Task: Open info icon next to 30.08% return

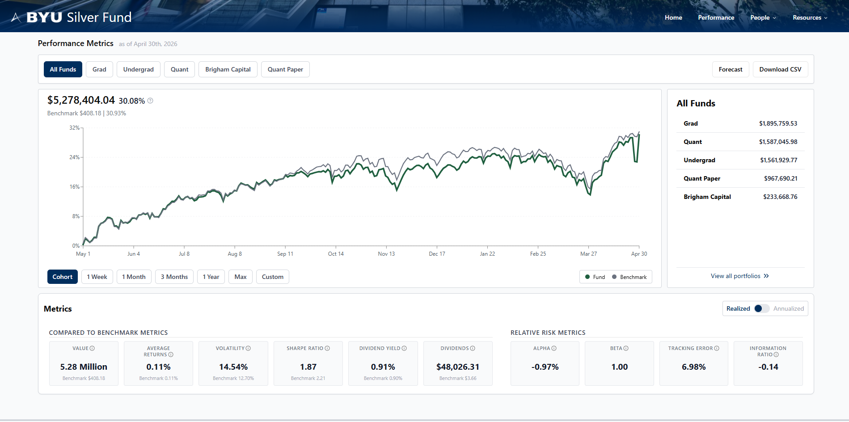Action: 150,101
